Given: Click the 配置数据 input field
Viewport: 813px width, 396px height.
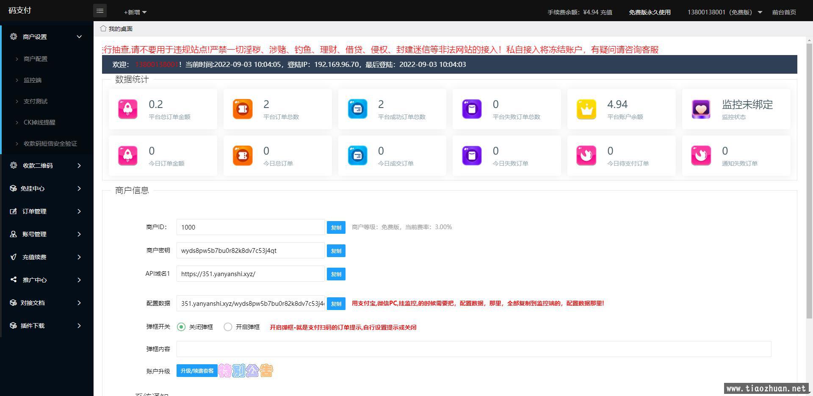Looking at the screenshot, I should coord(251,303).
